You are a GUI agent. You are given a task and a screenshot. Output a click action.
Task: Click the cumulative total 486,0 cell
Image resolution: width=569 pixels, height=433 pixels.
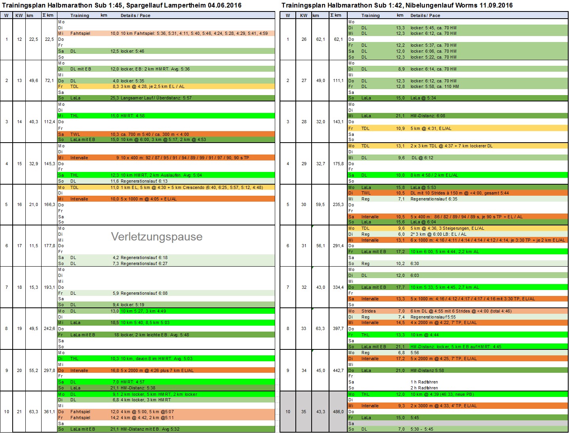(338, 412)
